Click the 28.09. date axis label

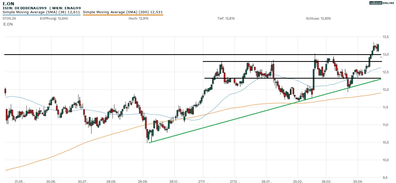click(143, 182)
